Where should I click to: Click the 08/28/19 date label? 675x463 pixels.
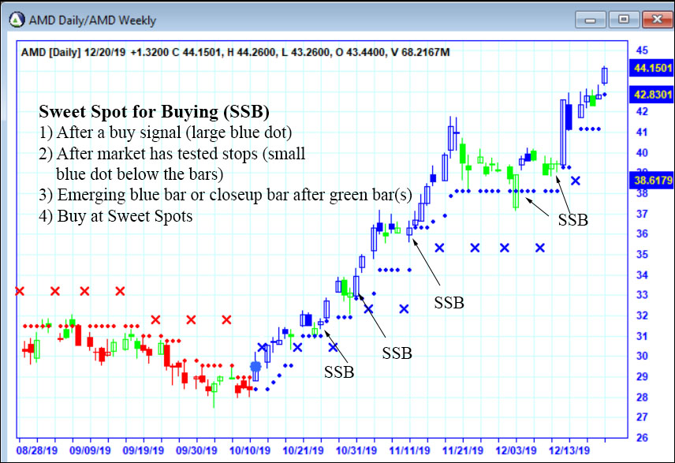tap(37, 450)
